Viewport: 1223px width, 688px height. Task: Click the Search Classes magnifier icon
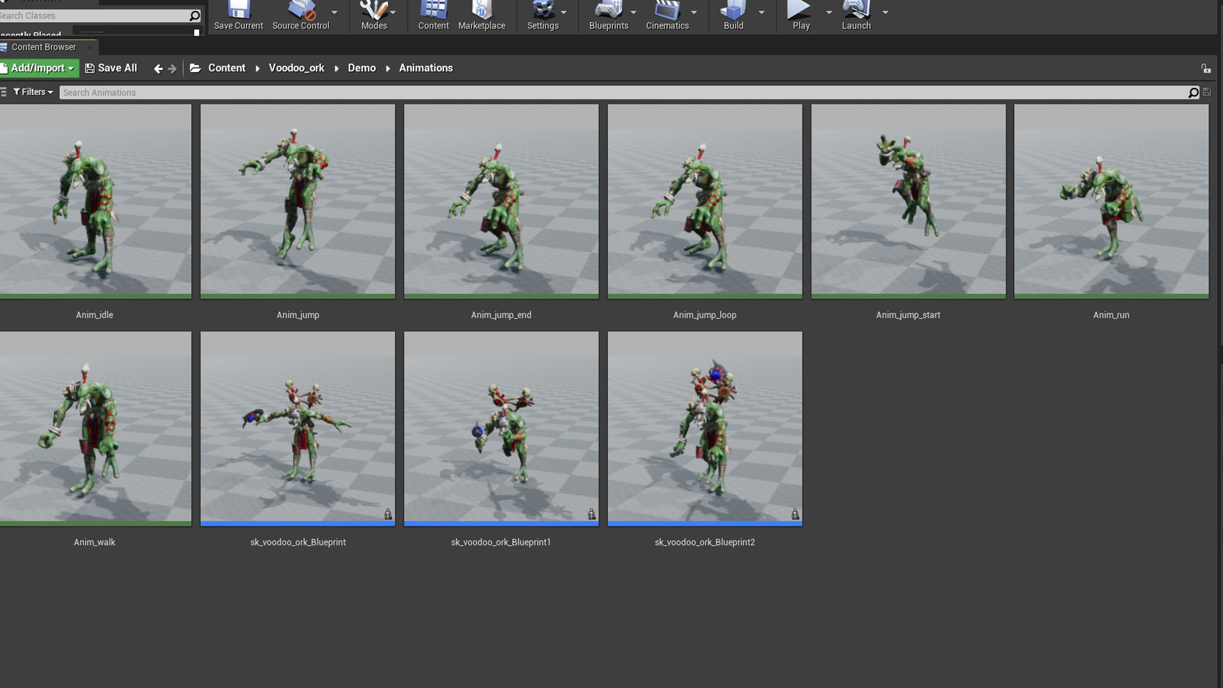pos(195,15)
